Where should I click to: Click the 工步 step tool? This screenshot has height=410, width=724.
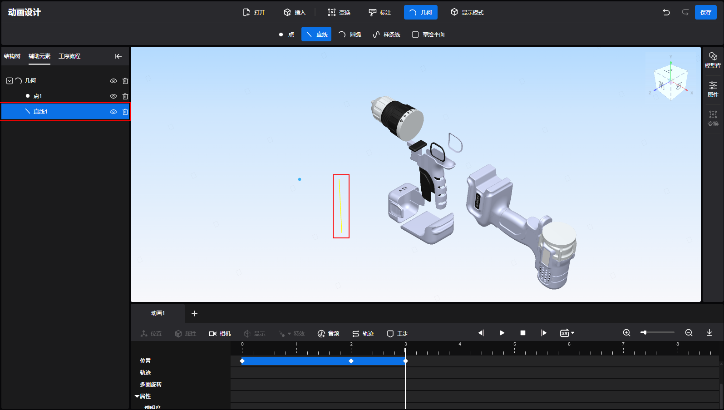(x=398, y=334)
